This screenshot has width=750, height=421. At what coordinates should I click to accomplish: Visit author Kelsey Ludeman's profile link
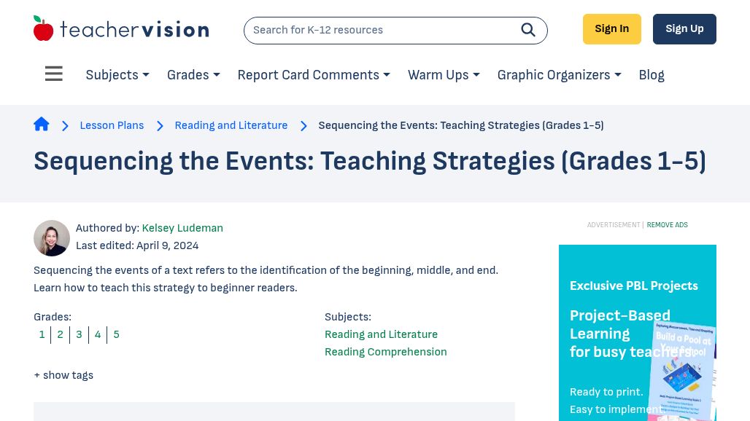pos(182,228)
